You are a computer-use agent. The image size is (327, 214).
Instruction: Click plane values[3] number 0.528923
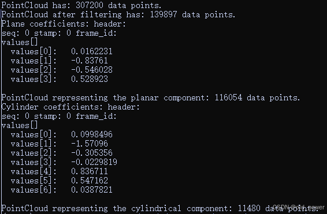(90, 79)
